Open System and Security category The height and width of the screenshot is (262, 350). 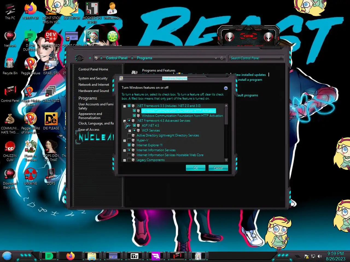pos(93,78)
